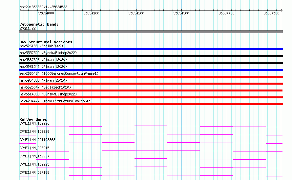Screen dimensions: 292x180
Task: Open nsv6526047 (Sedlazeck2020) label
Action: pyautogui.click(x=45, y=87)
